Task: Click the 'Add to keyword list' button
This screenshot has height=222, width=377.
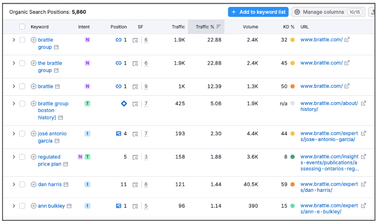Action: pyautogui.click(x=258, y=12)
